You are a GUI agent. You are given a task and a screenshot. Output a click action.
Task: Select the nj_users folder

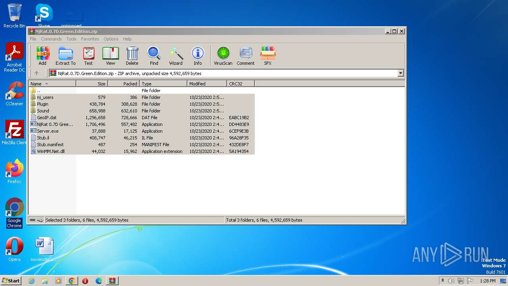point(142,97)
